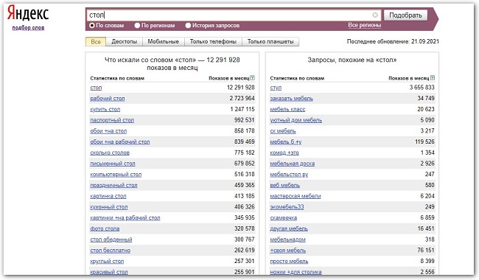Clear the search field with the X icon

pyautogui.click(x=375, y=15)
